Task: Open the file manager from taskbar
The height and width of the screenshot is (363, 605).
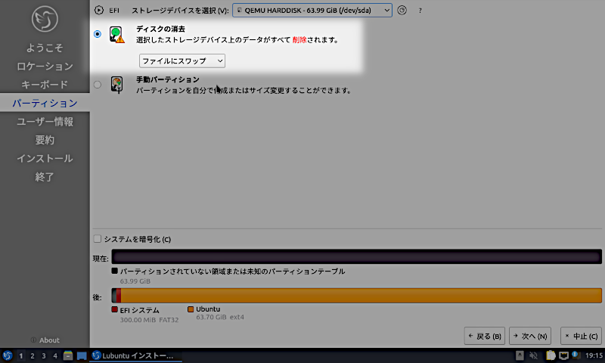Action: [68, 355]
